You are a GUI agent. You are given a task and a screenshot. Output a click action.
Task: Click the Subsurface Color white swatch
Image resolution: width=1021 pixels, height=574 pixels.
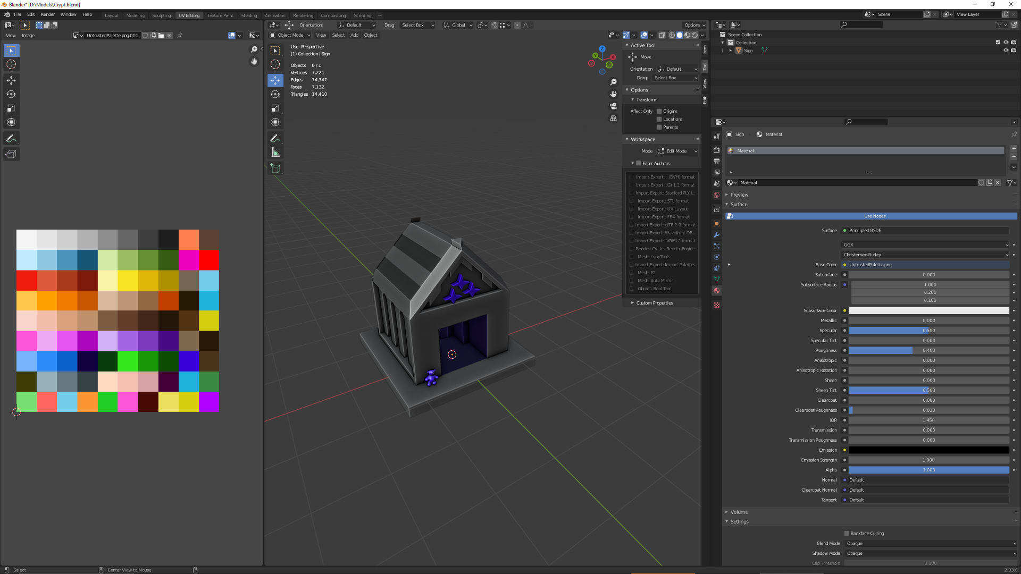[928, 310]
